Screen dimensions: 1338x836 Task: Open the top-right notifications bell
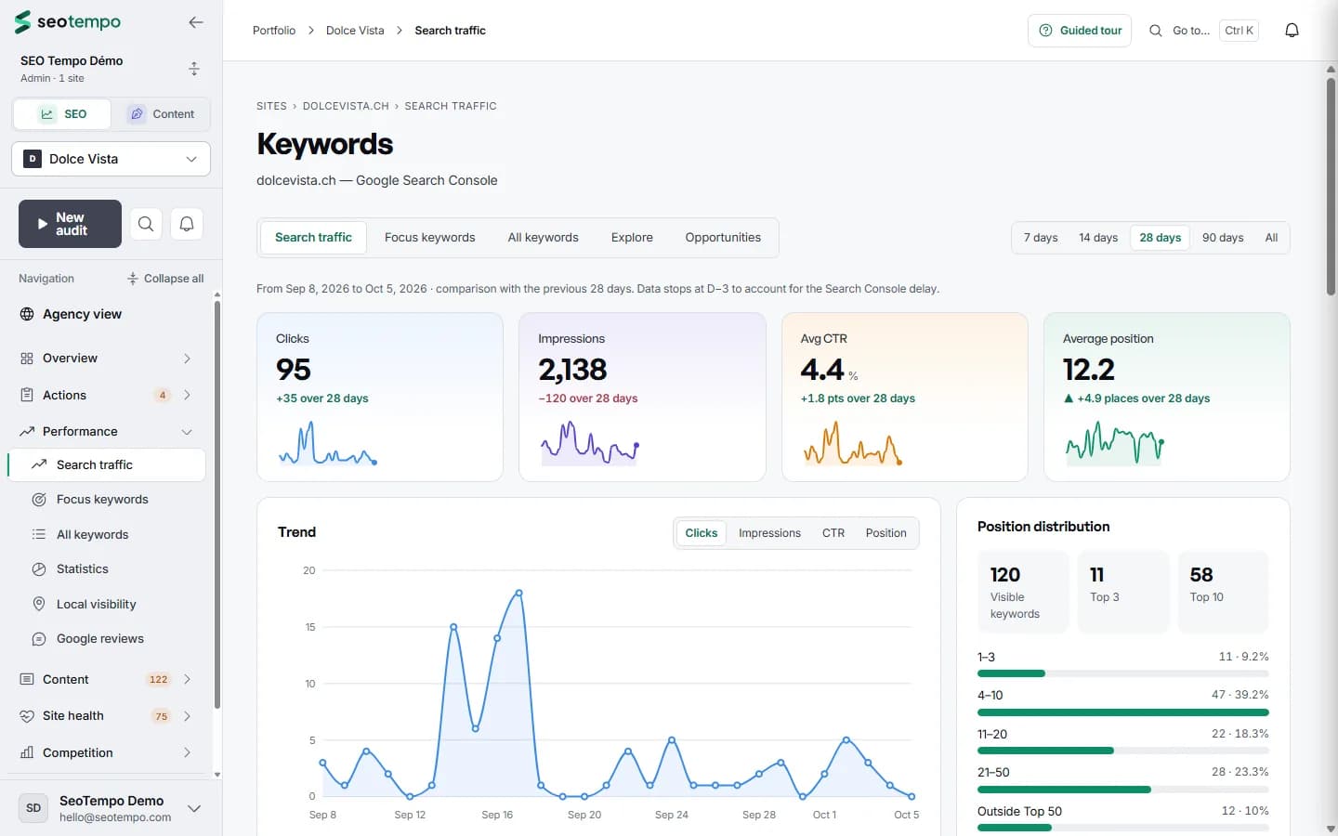click(x=1292, y=31)
